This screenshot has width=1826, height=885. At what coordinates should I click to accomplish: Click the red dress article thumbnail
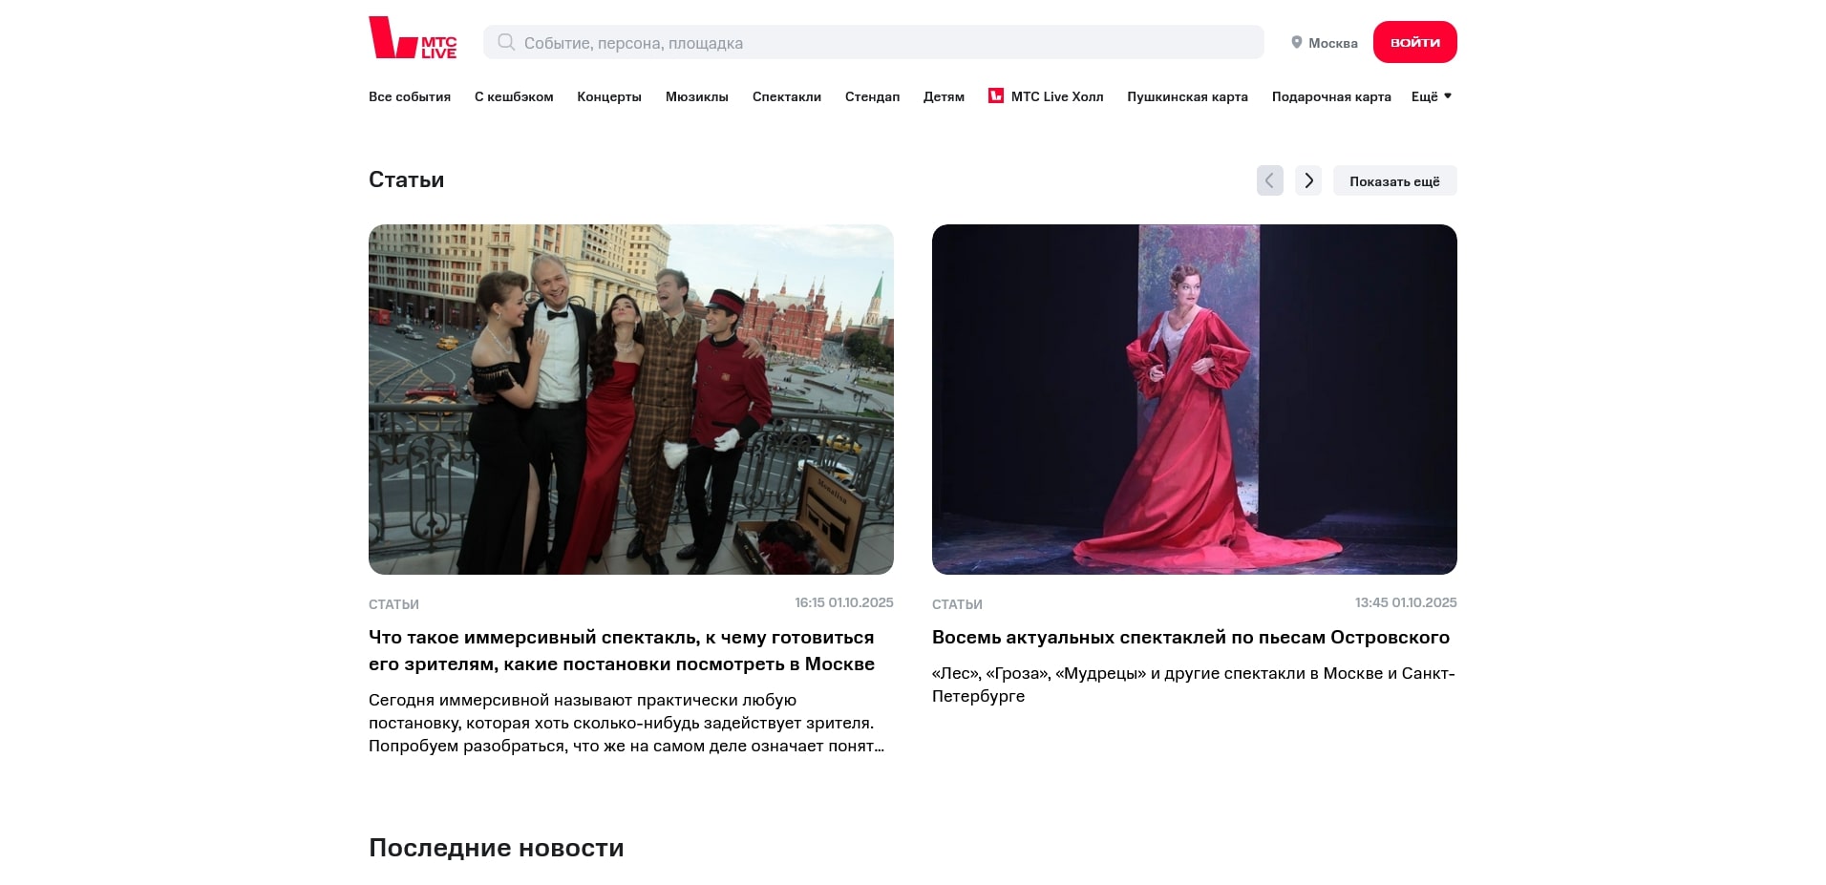(x=1195, y=399)
